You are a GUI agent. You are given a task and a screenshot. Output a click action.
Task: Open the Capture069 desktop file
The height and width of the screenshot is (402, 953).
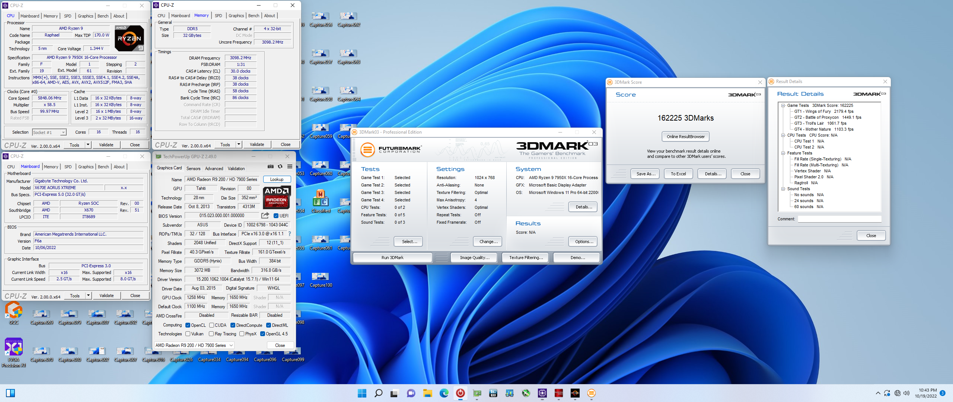click(41, 317)
